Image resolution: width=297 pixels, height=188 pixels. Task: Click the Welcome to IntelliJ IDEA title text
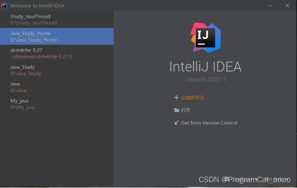pos(37,6)
